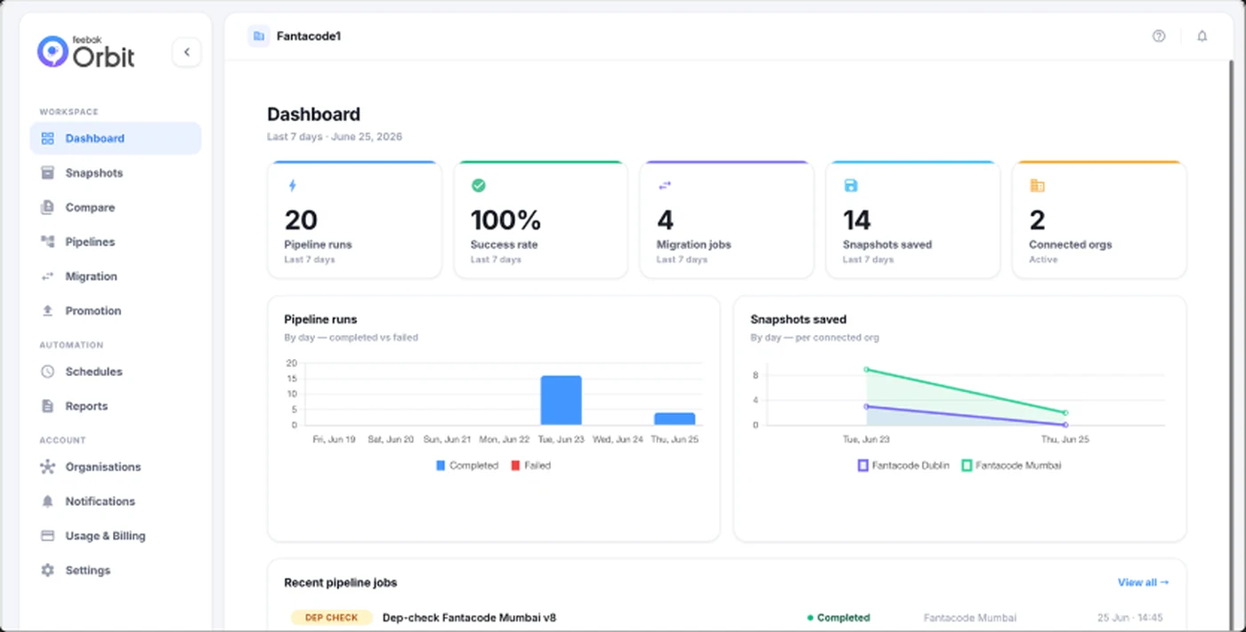
Task: Click the Pipeline runs stat card value 20
Action: click(301, 220)
